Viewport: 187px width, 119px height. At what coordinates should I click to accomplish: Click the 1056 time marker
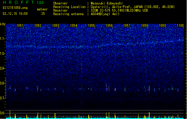click(x=109, y=26)
